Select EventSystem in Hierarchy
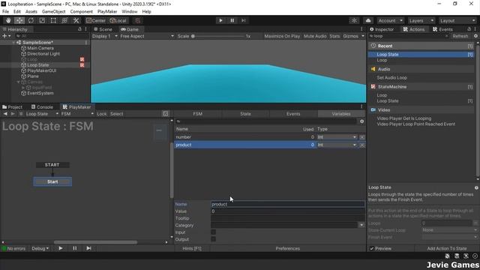Image resolution: width=480 pixels, height=270 pixels. [x=40, y=93]
